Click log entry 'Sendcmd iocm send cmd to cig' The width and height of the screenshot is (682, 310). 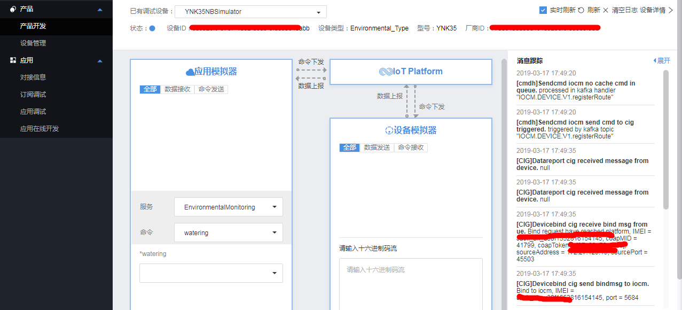tap(585, 129)
